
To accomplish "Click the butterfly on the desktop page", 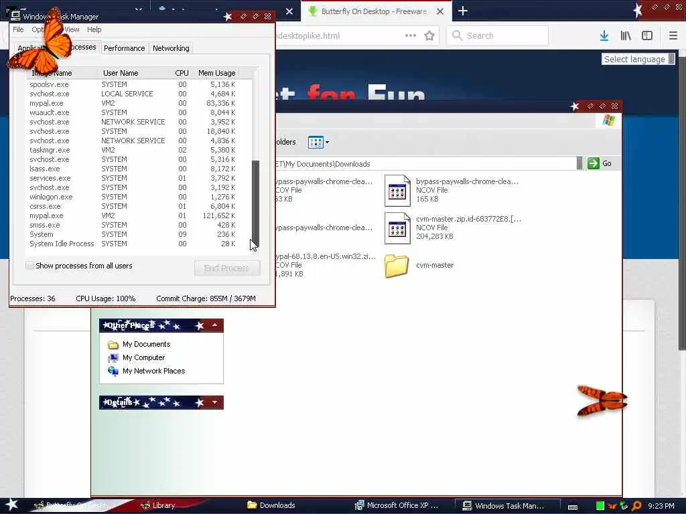I will [602, 401].
